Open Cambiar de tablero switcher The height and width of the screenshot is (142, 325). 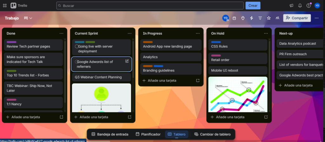click(x=212, y=134)
